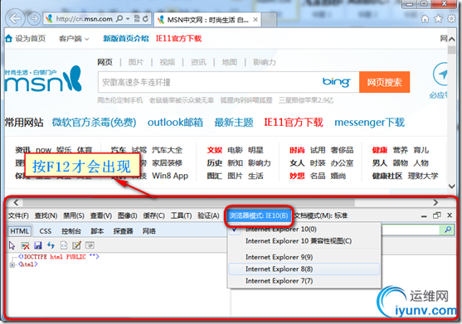Click the refresh icon in address bar
This screenshot has height=324, width=462.
coord(145,19)
